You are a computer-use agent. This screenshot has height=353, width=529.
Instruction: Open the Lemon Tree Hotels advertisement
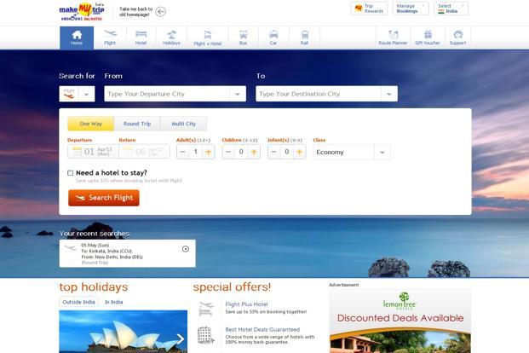[x=400, y=321]
